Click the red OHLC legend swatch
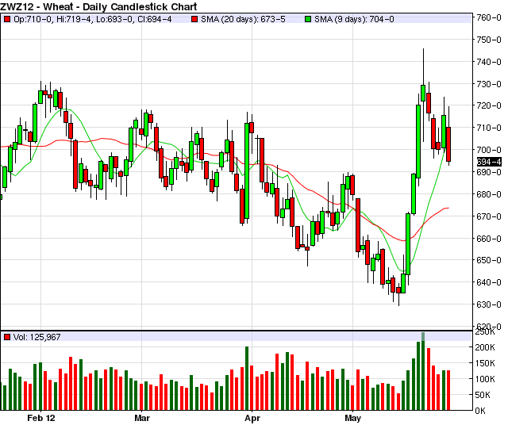 point(7,19)
